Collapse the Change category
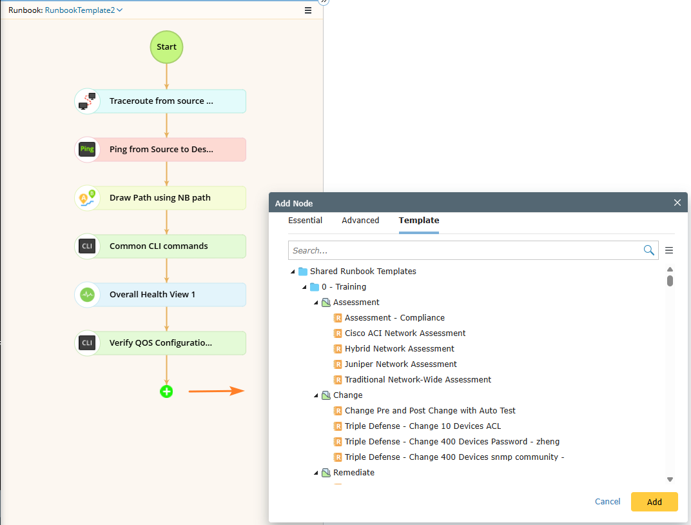The width and height of the screenshot is (691, 525). (x=316, y=395)
